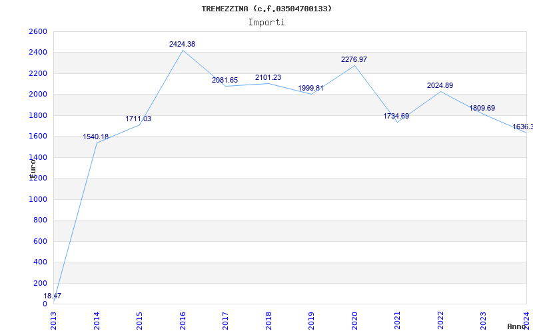This screenshot has width=533, height=333.
Task: Click y-axis tick 1600
Action: (x=38, y=137)
